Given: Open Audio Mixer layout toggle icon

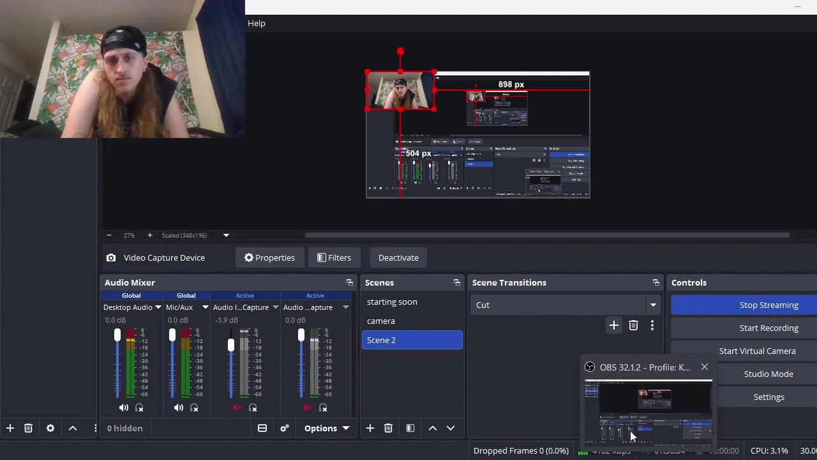Looking at the screenshot, I should point(262,428).
